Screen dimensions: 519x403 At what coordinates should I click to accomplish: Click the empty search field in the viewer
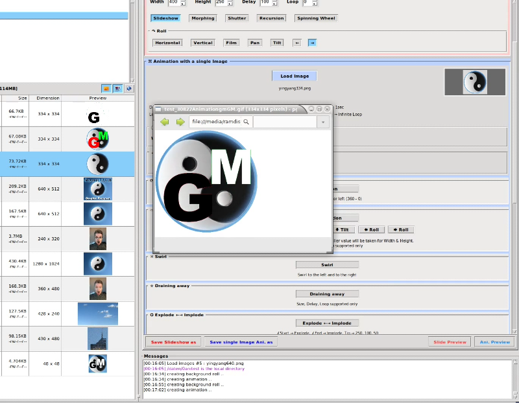(x=285, y=122)
